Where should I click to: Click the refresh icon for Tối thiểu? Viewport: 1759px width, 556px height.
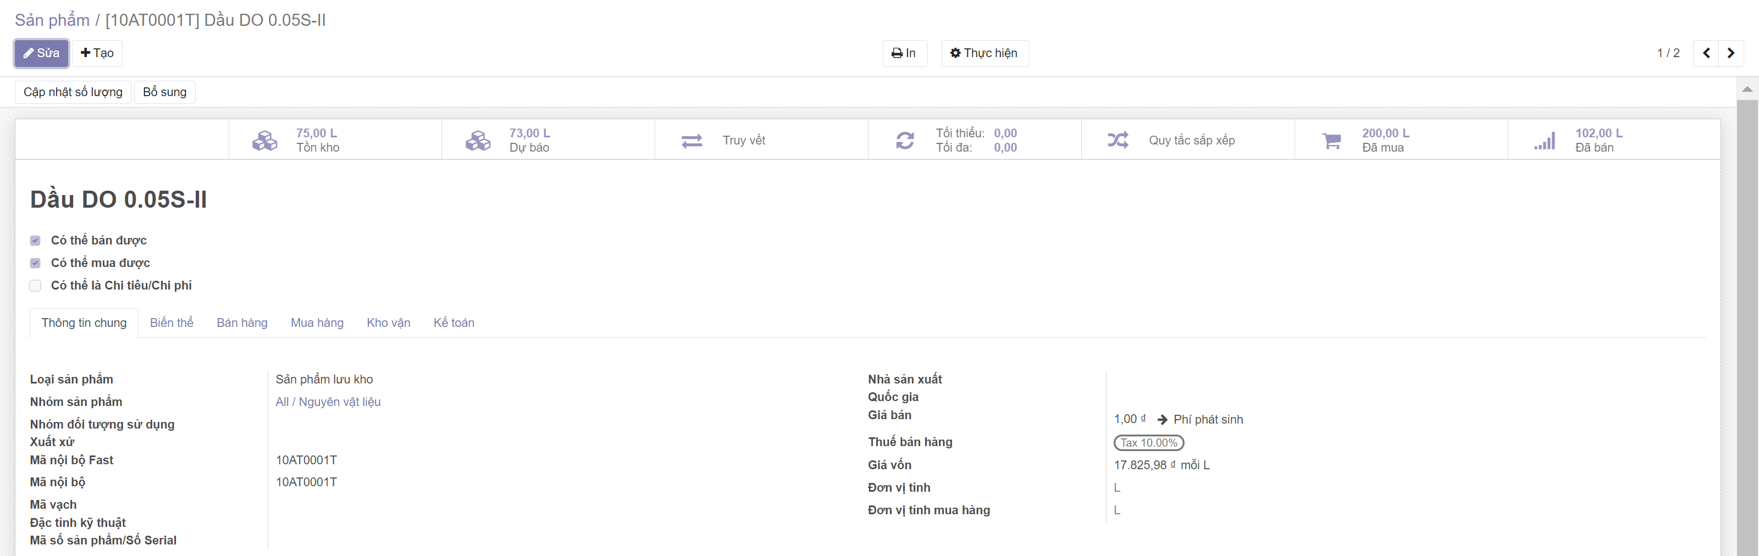coord(905,141)
